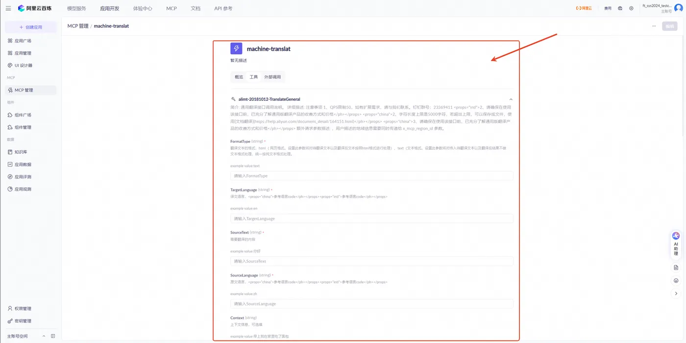Focus the FormatType input field
Image resolution: width=686 pixels, height=343 pixels.
pyautogui.click(x=371, y=176)
